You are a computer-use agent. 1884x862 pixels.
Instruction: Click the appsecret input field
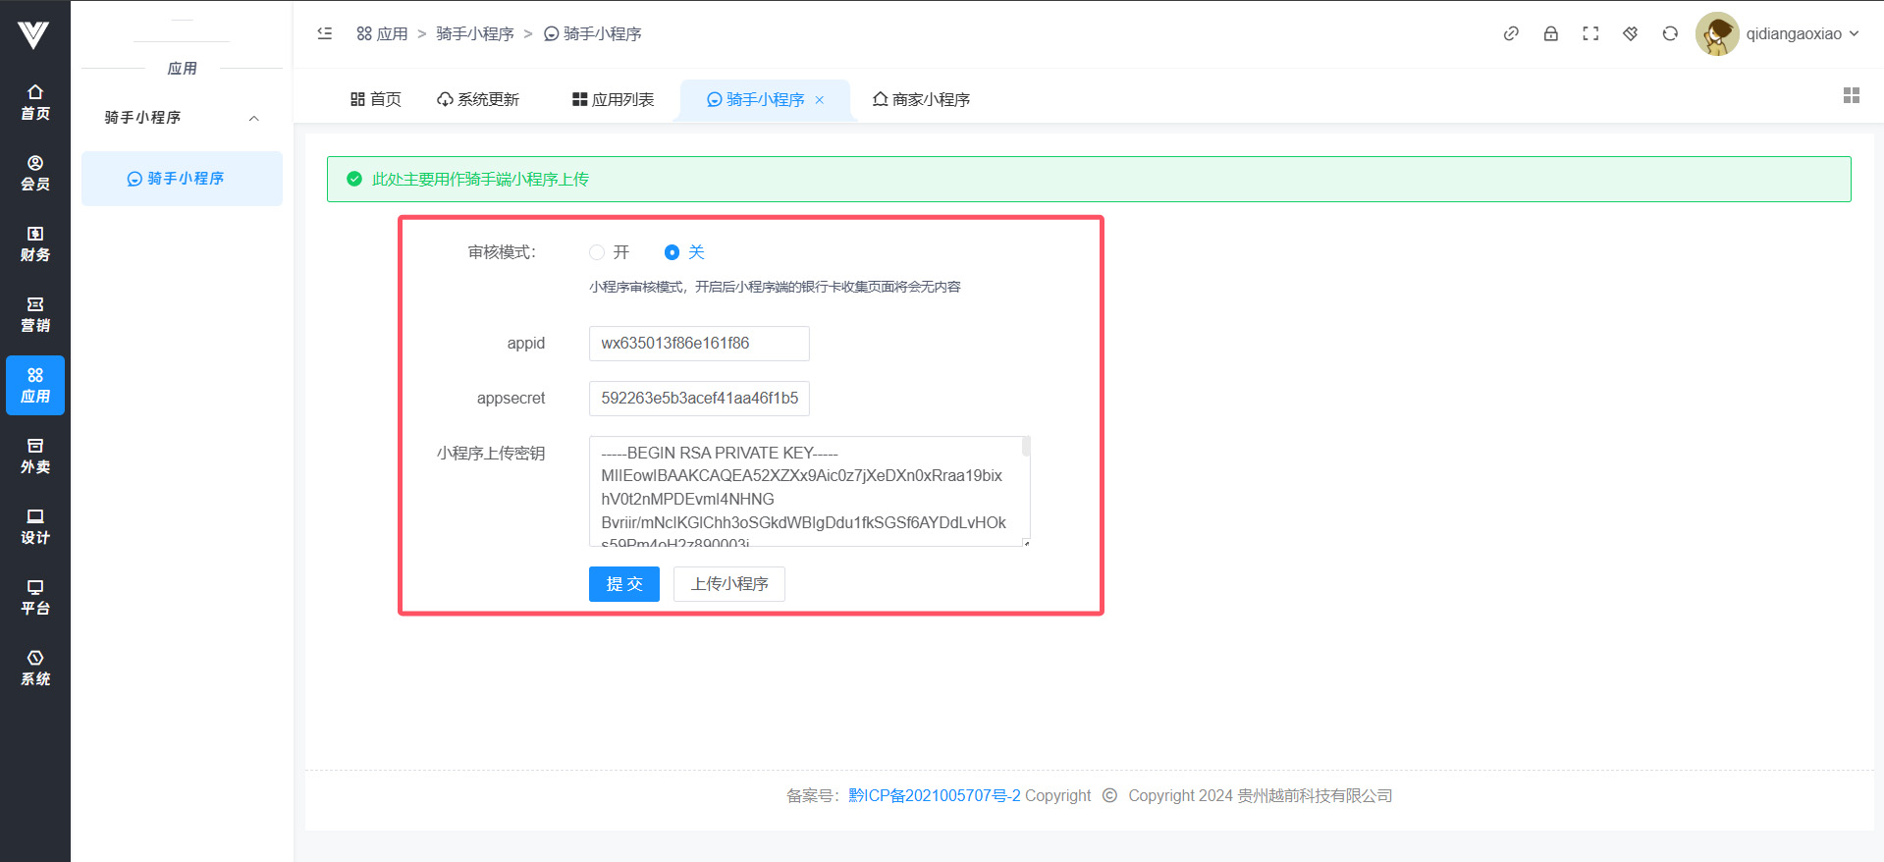click(699, 399)
